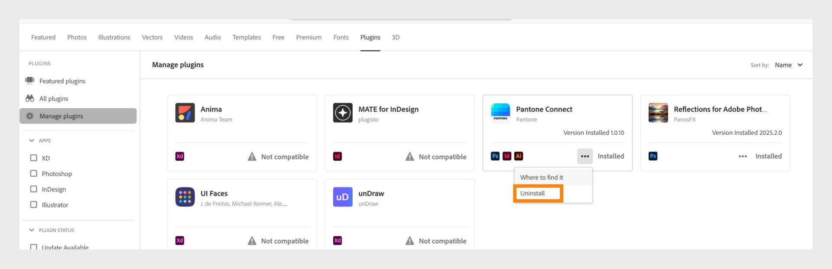Switch to the Fonts tab
Image resolution: width=832 pixels, height=269 pixels.
click(x=341, y=37)
